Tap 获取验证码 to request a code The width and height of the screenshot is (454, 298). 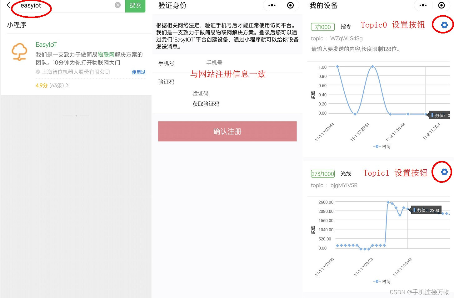(x=206, y=104)
